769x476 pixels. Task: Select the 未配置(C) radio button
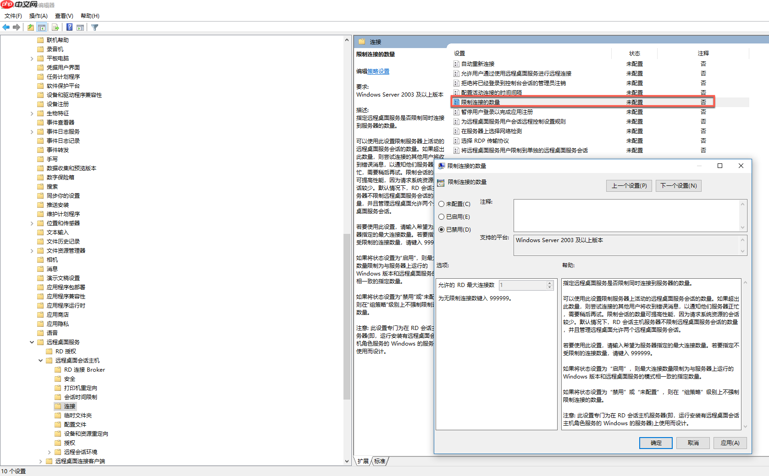point(442,204)
